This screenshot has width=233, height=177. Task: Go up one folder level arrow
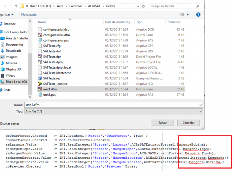[x=16, y=6]
